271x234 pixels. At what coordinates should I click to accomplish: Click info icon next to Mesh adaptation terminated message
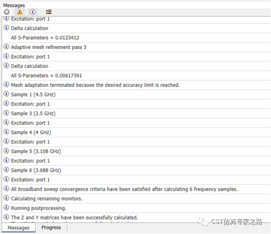click(x=7, y=85)
